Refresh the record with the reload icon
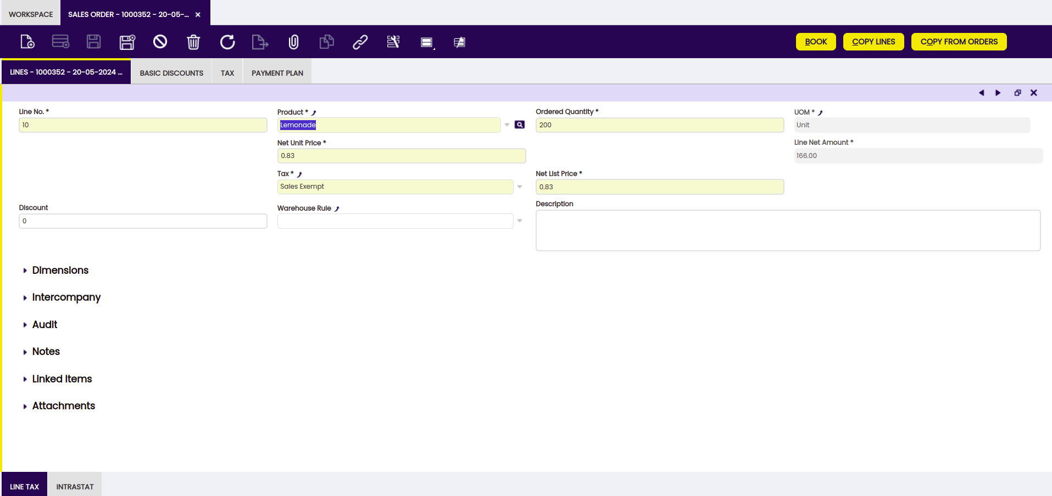This screenshot has width=1052, height=496. [227, 42]
